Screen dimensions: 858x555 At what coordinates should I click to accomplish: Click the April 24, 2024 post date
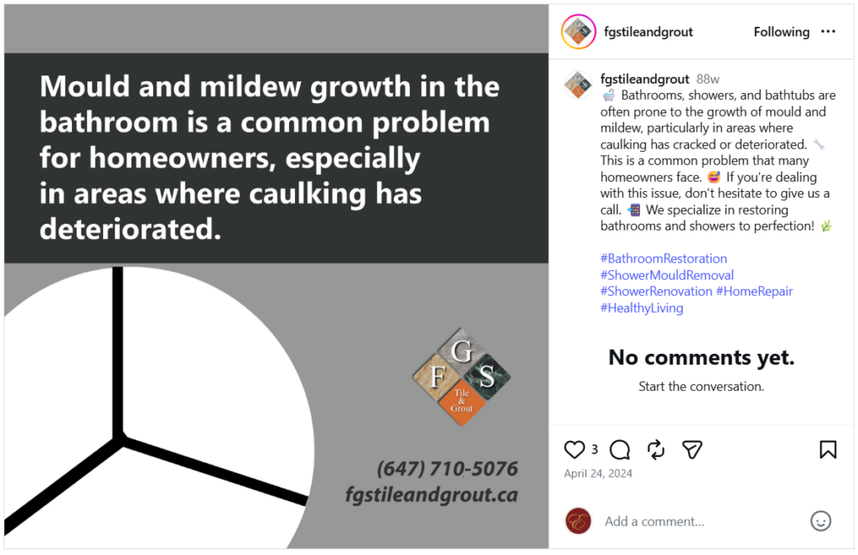tap(598, 474)
